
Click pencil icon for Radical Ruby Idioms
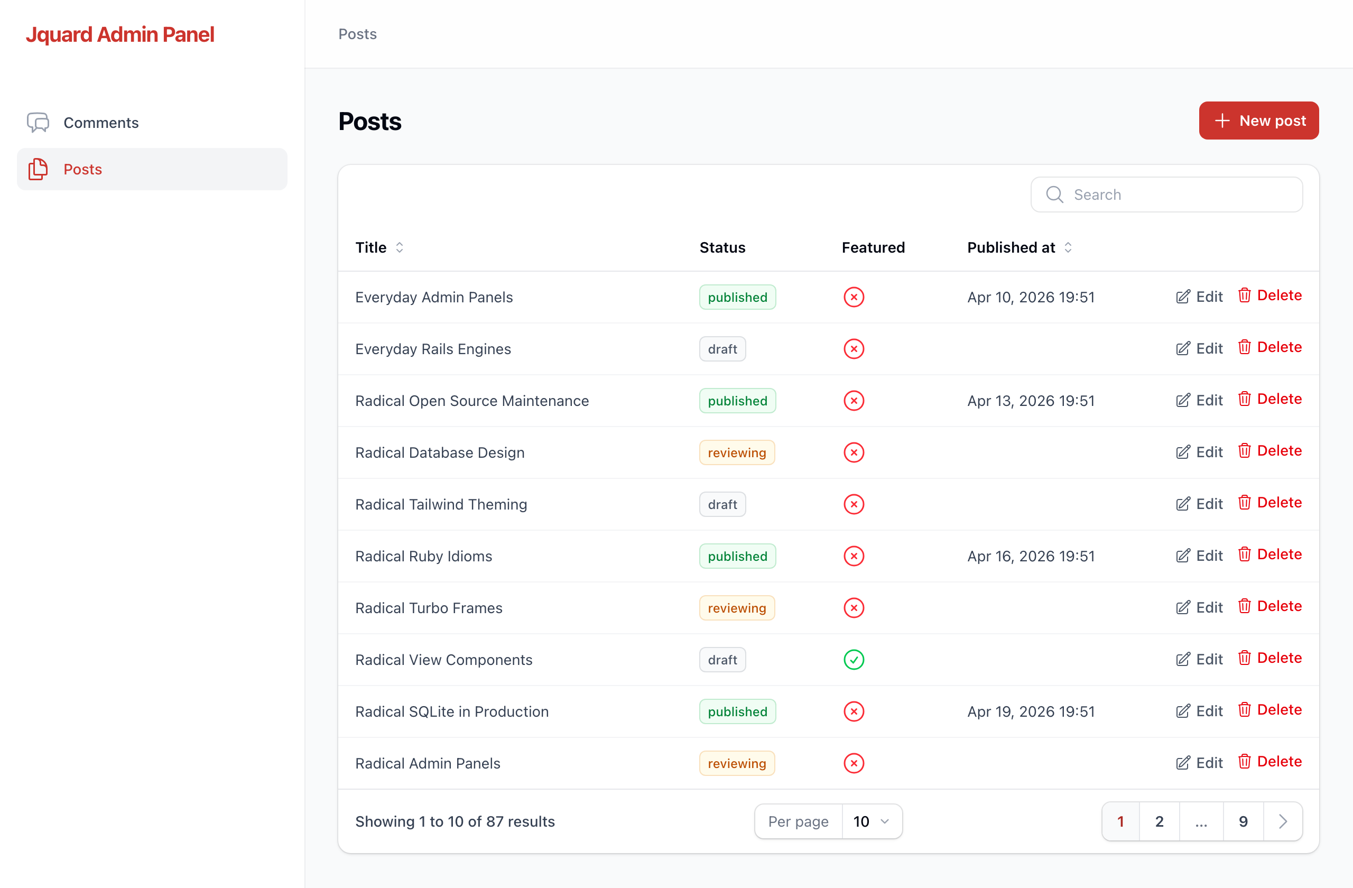click(x=1183, y=556)
